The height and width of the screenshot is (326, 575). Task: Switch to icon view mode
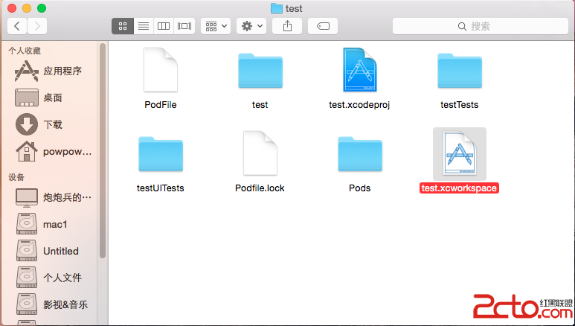pyautogui.click(x=123, y=26)
